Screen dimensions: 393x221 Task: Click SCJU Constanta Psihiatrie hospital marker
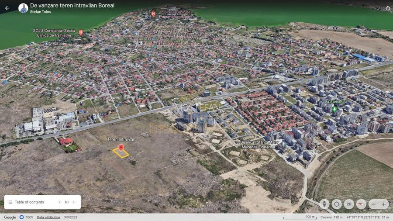pos(81,32)
